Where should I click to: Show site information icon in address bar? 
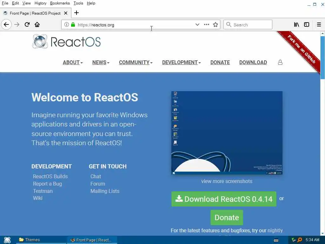67,25
